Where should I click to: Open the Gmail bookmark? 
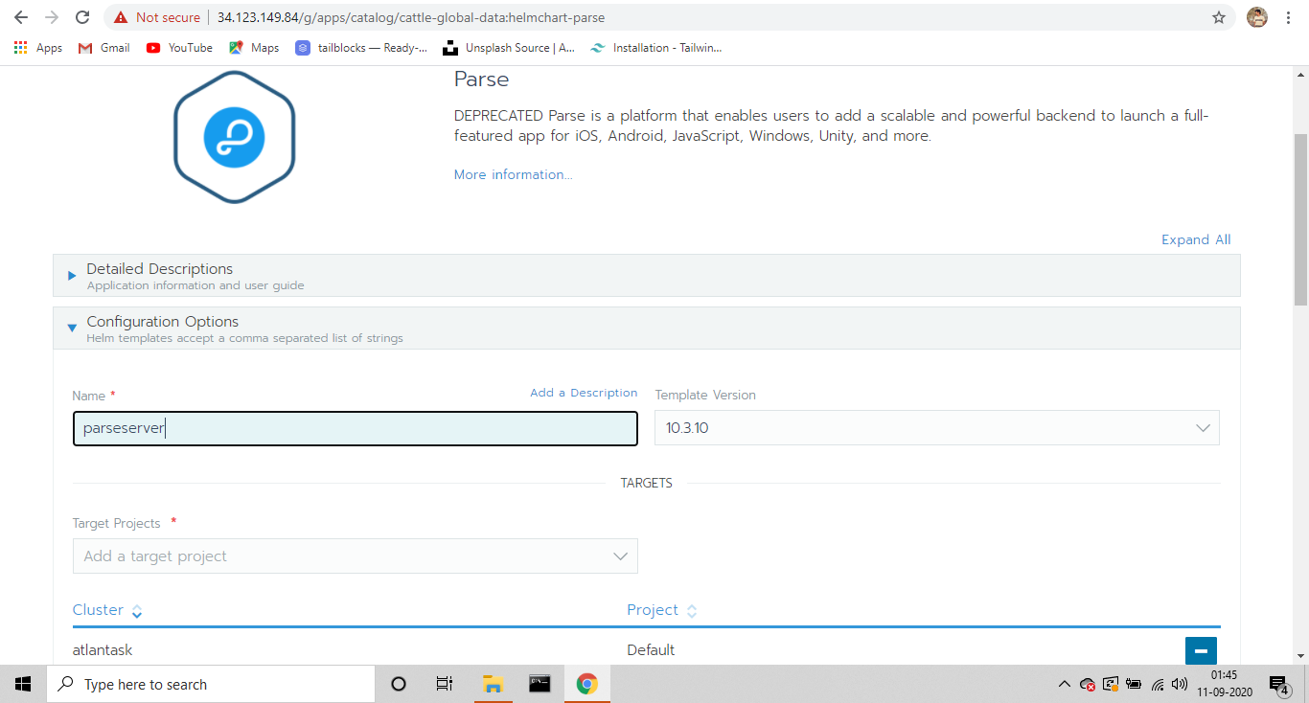click(x=104, y=48)
